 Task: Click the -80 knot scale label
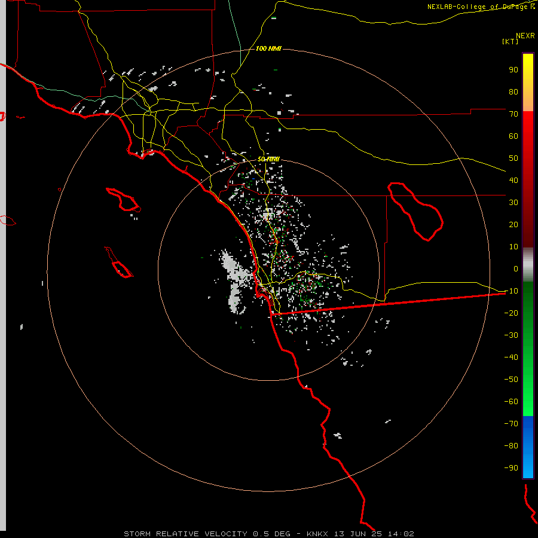(x=511, y=446)
